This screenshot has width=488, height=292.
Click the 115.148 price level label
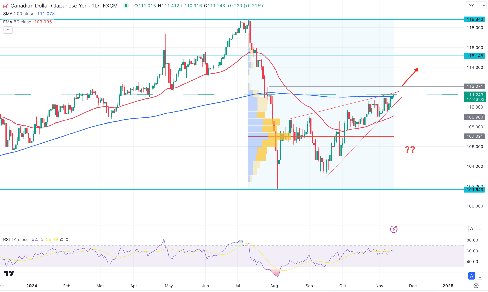(x=475, y=56)
